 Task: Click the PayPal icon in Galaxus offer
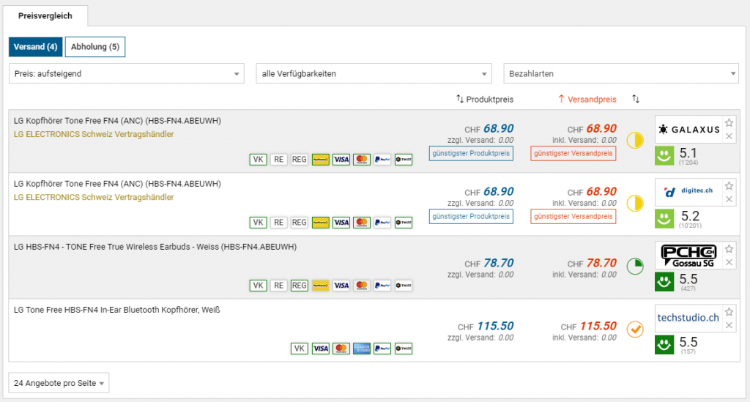click(x=382, y=159)
